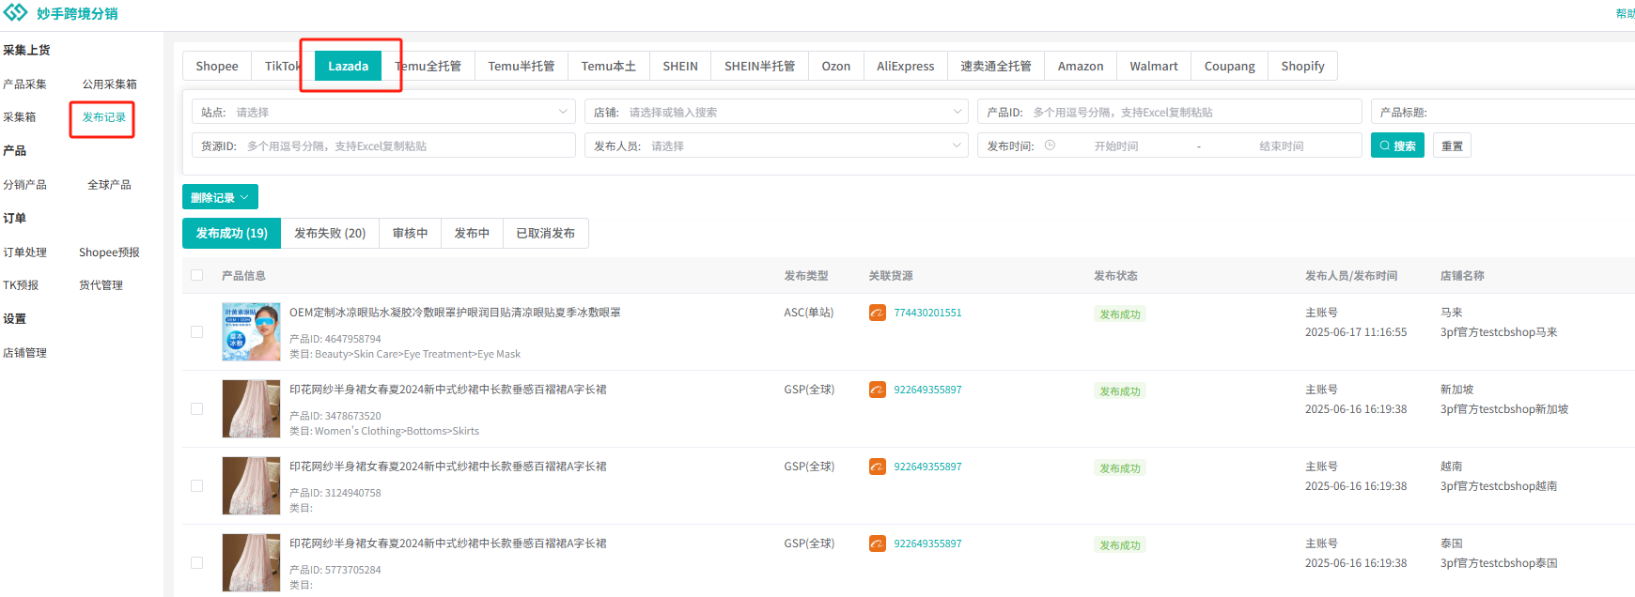The image size is (1635, 597).
Task: Open 订单处理 in the sidebar
Action: (24, 253)
